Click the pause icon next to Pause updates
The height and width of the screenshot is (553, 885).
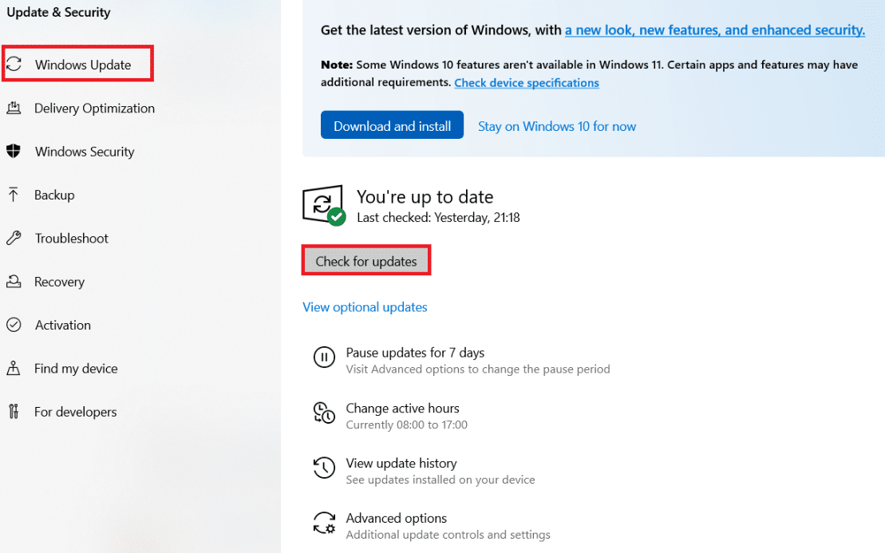point(324,357)
